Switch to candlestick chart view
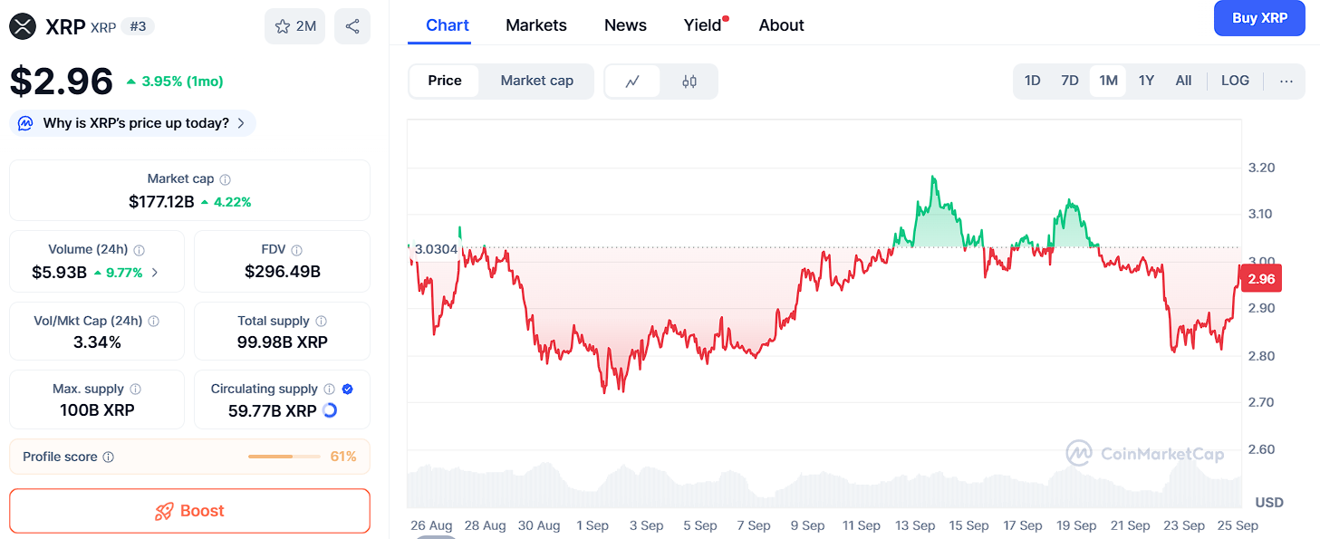The image size is (1320, 539). 689,82
